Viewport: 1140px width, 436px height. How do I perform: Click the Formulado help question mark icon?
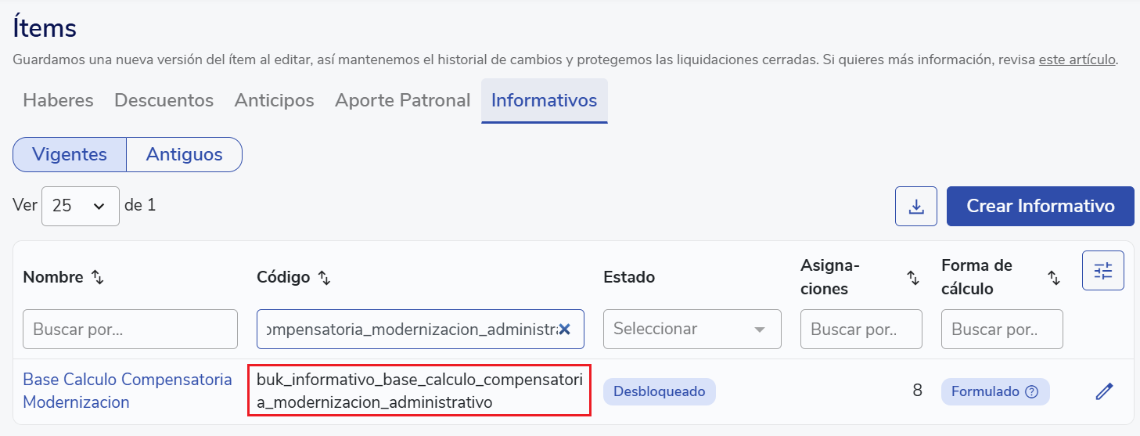pos(1031,391)
